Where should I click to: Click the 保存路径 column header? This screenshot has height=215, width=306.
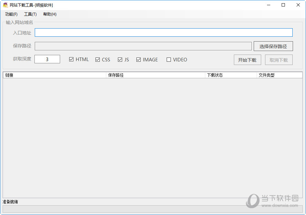[x=156, y=75]
